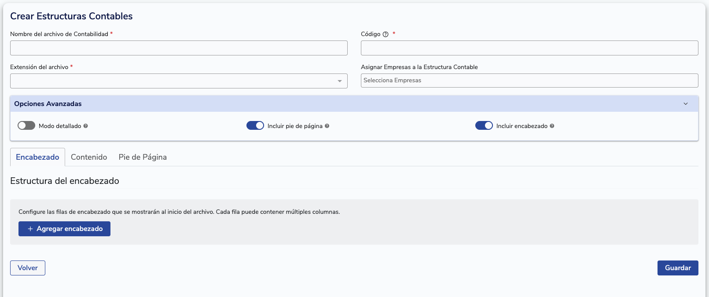The height and width of the screenshot is (297, 709).
Task: Collapse the Opciones Avanzadas section
Action: [685, 104]
